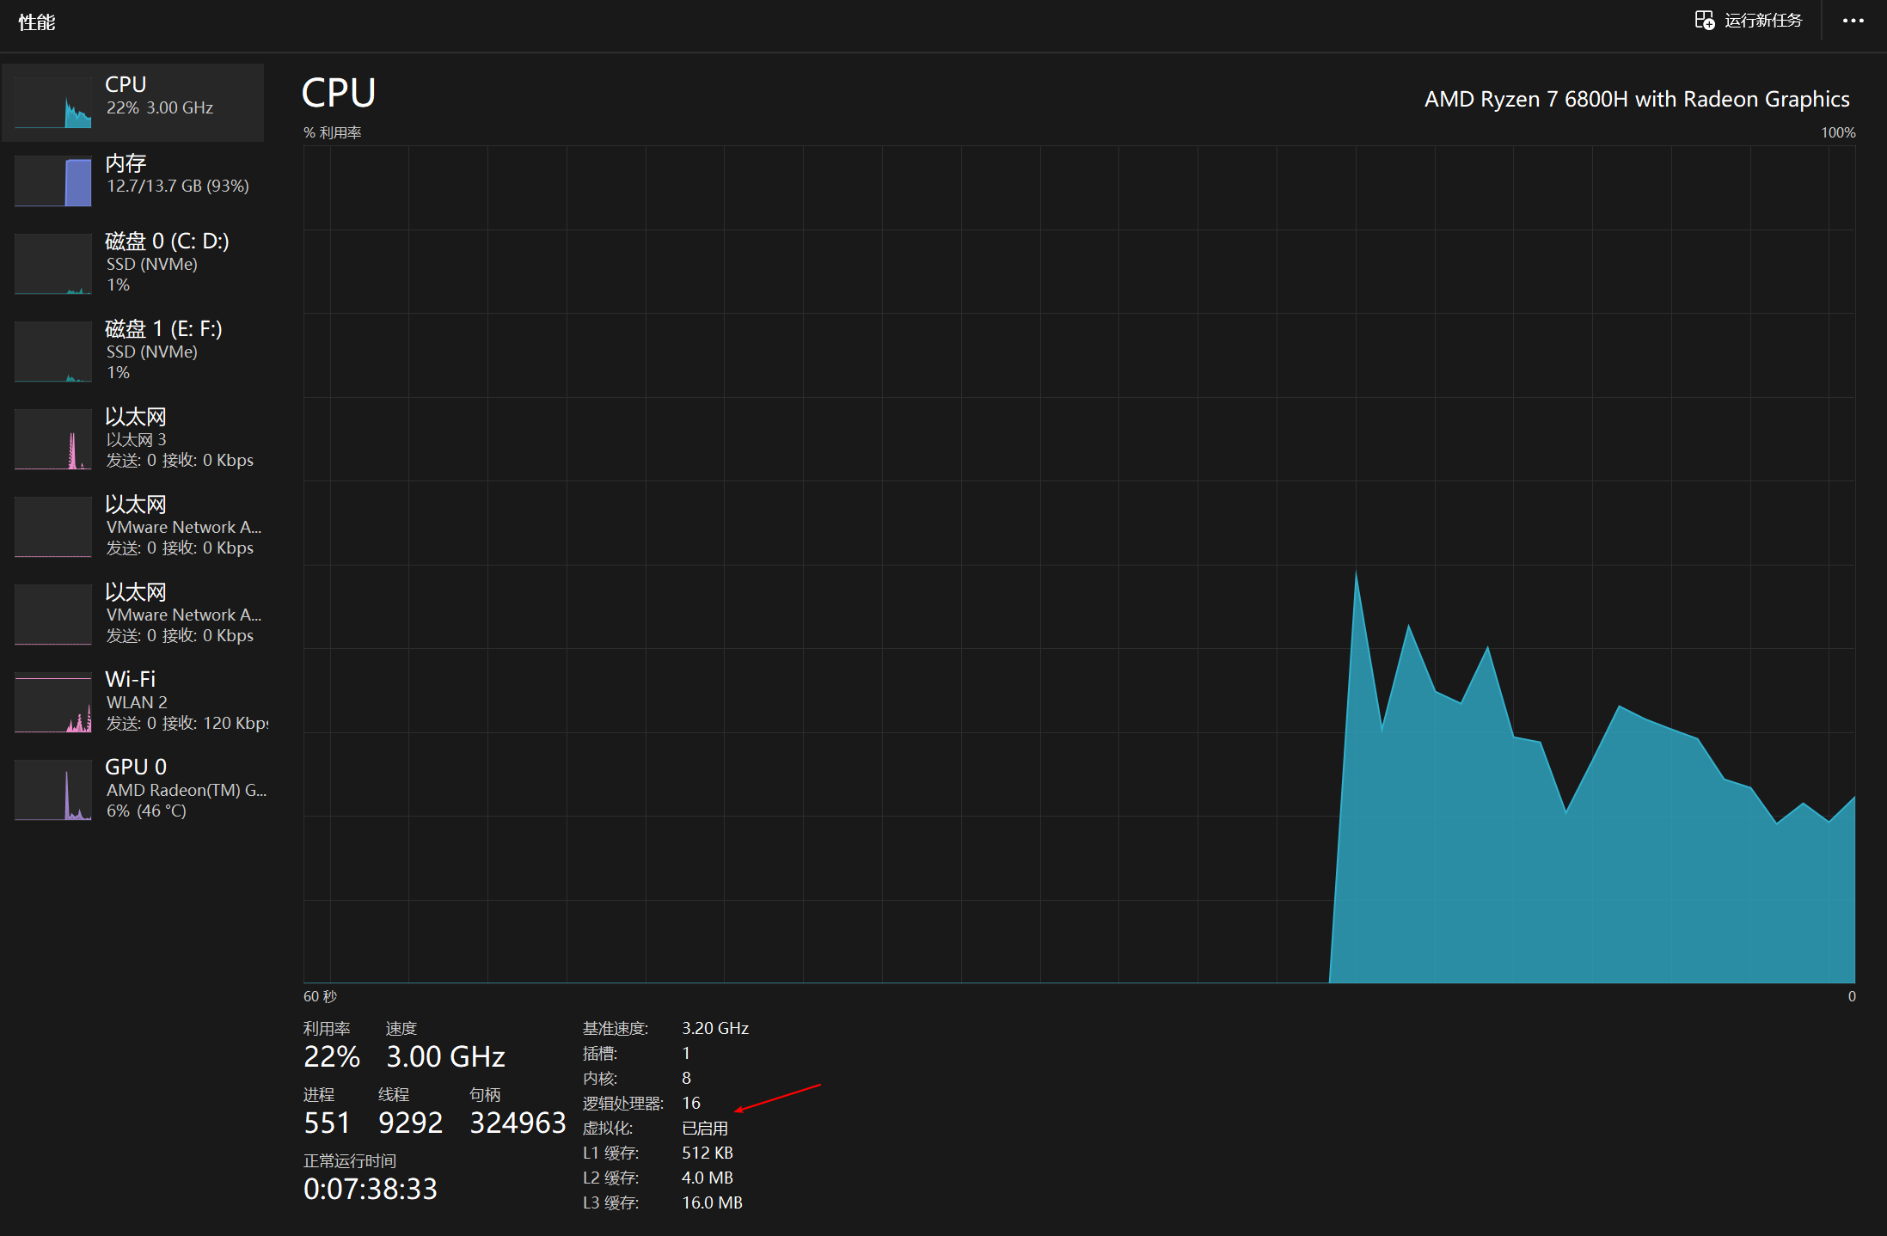Screen dimensions: 1887x1236
Task: Click the AMD Ryzen 7 6800H processor name
Action: [x=1636, y=99]
